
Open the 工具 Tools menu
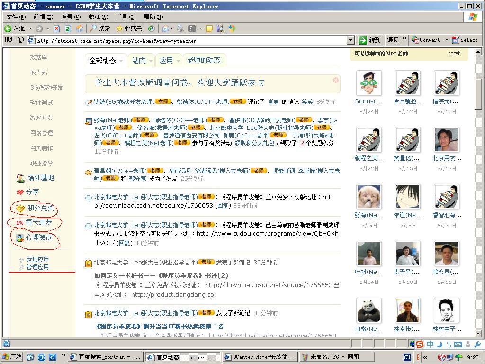pyautogui.click(x=126, y=17)
